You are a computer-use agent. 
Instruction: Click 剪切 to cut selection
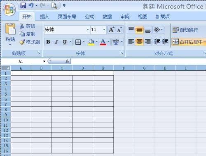[28, 26]
